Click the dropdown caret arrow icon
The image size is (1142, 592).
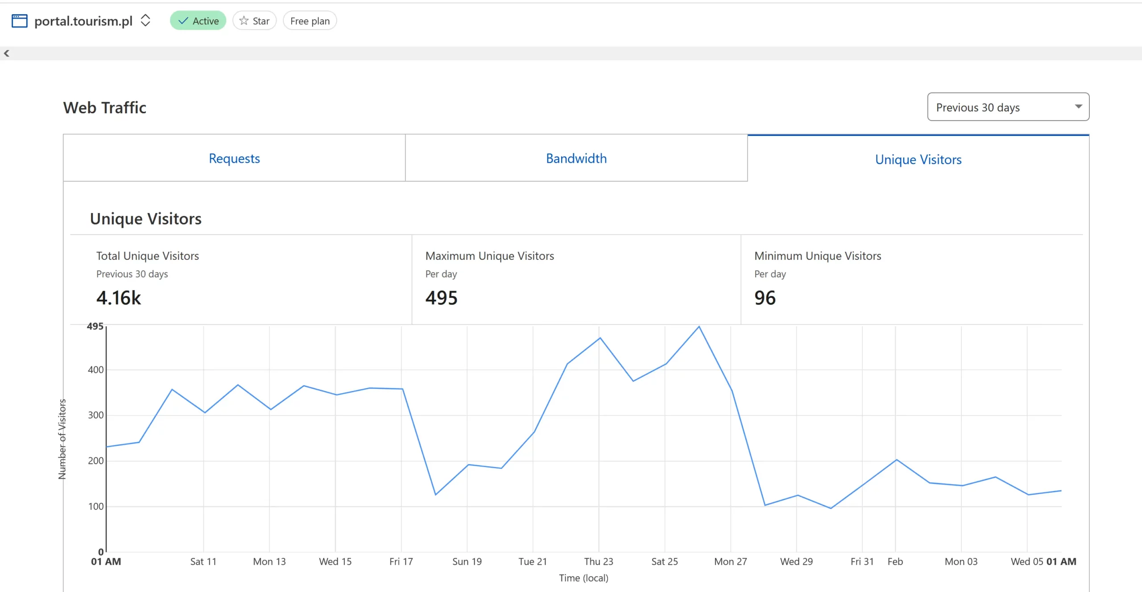pos(1078,107)
